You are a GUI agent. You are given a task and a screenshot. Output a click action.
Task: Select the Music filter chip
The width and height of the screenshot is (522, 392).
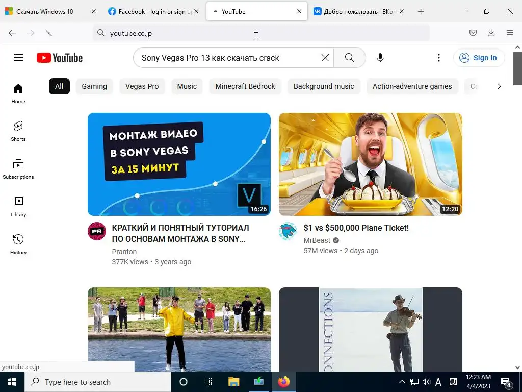[187, 86]
